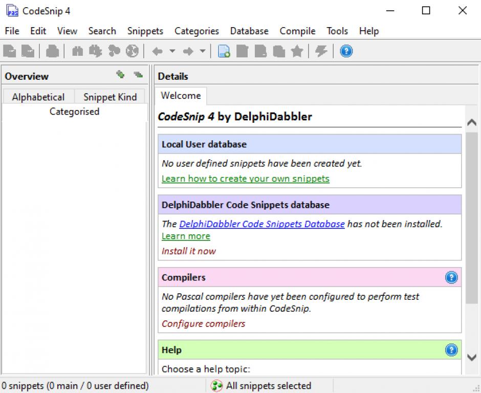Image resolution: width=481 pixels, height=393 pixels.
Task: Go forward with the right arrow icon
Action: point(188,51)
